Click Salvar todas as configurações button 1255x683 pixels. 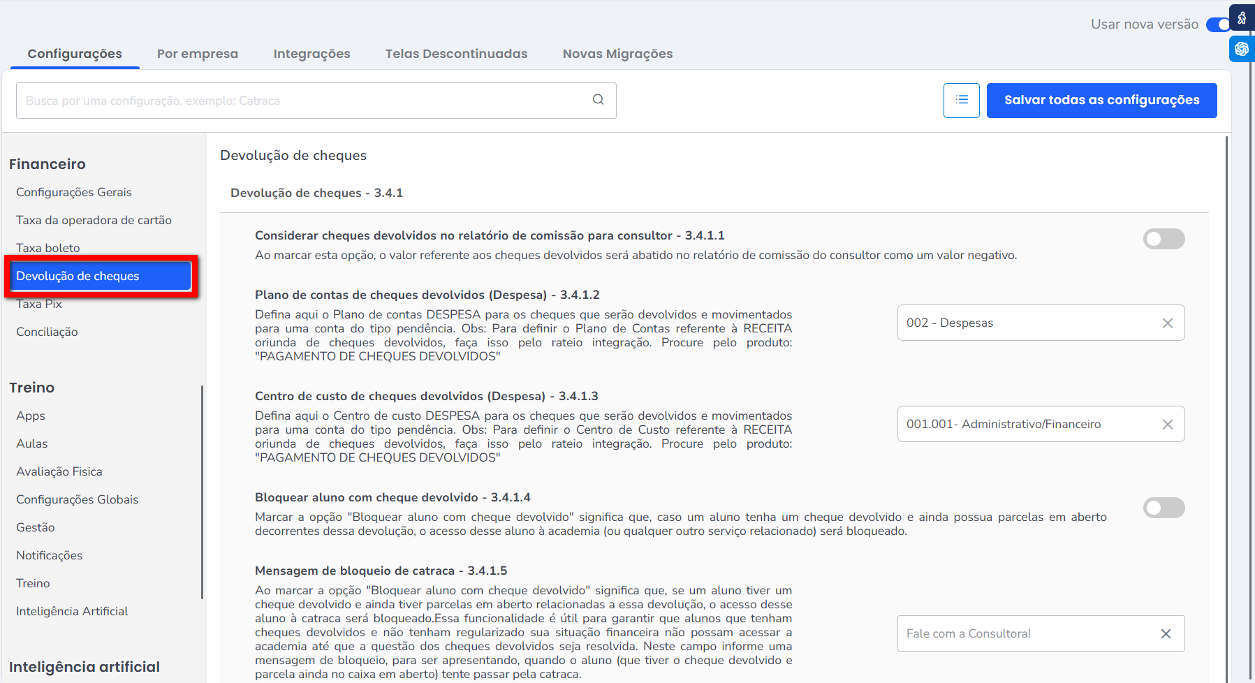click(1101, 100)
